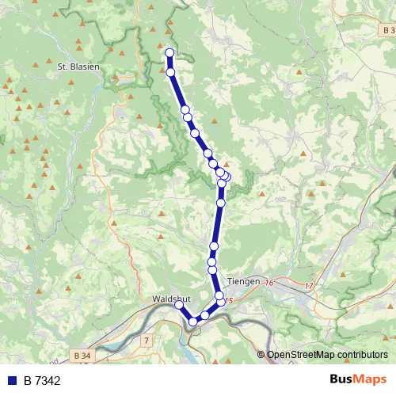Viewport: 396px width, 396px height.
Task: Select the second stop from the route's top
Action: (170, 72)
